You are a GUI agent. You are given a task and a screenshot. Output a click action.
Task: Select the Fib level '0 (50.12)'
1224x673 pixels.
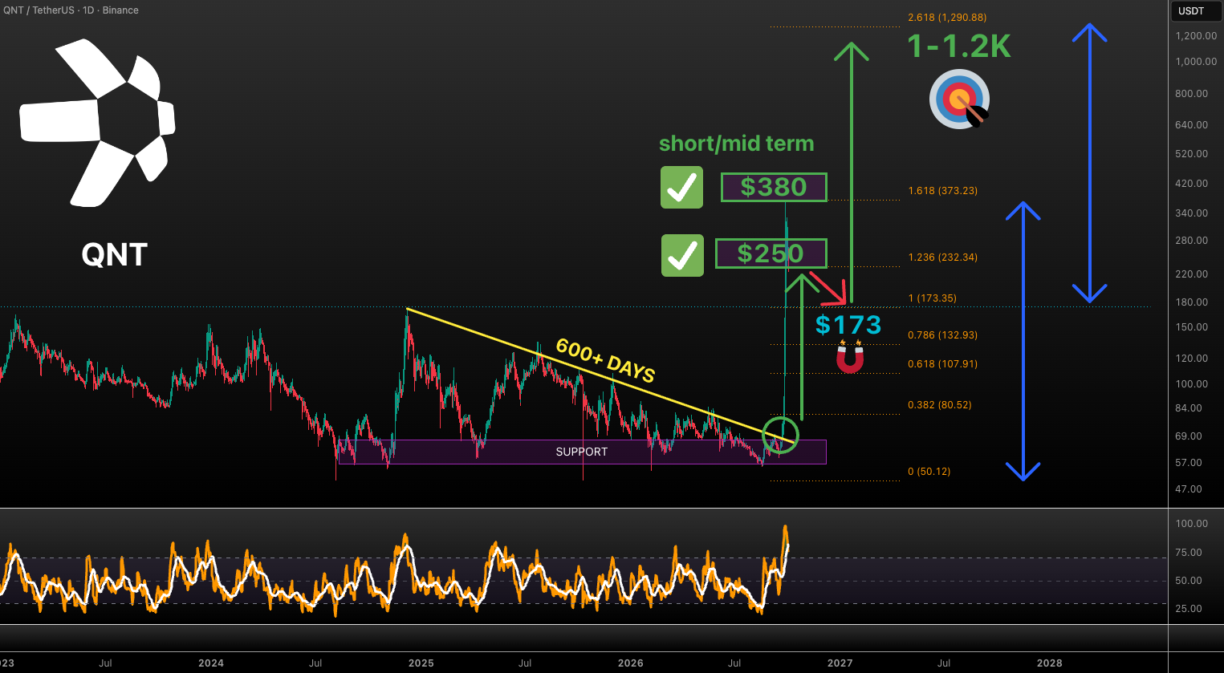(929, 472)
